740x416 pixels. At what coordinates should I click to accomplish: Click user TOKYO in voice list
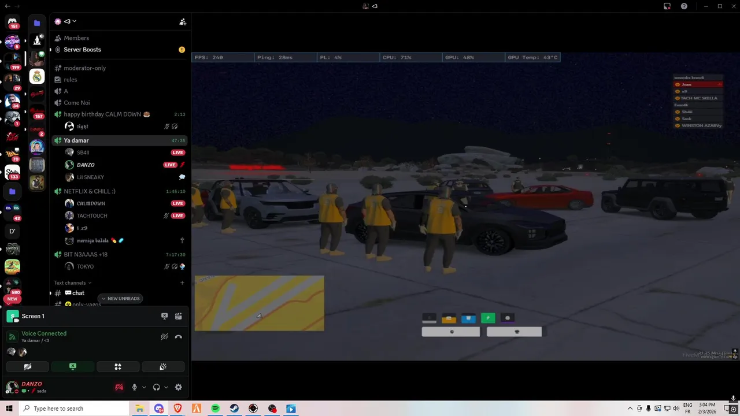click(x=124, y=266)
